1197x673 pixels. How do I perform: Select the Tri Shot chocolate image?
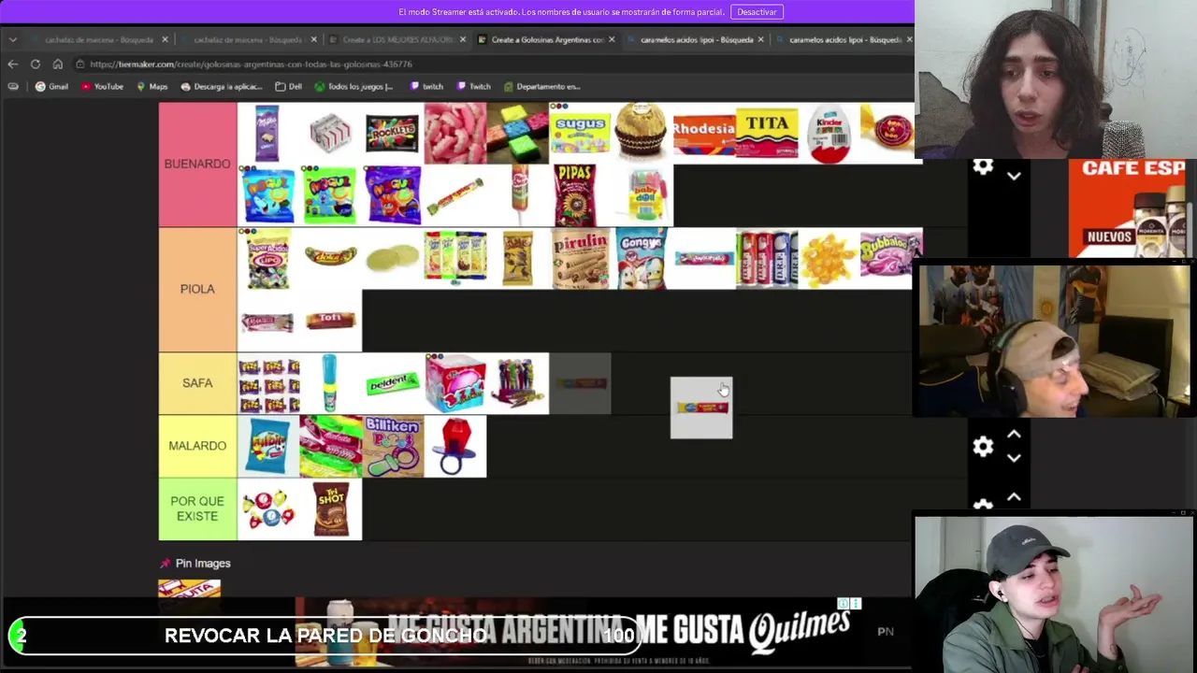[x=330, y=508]
